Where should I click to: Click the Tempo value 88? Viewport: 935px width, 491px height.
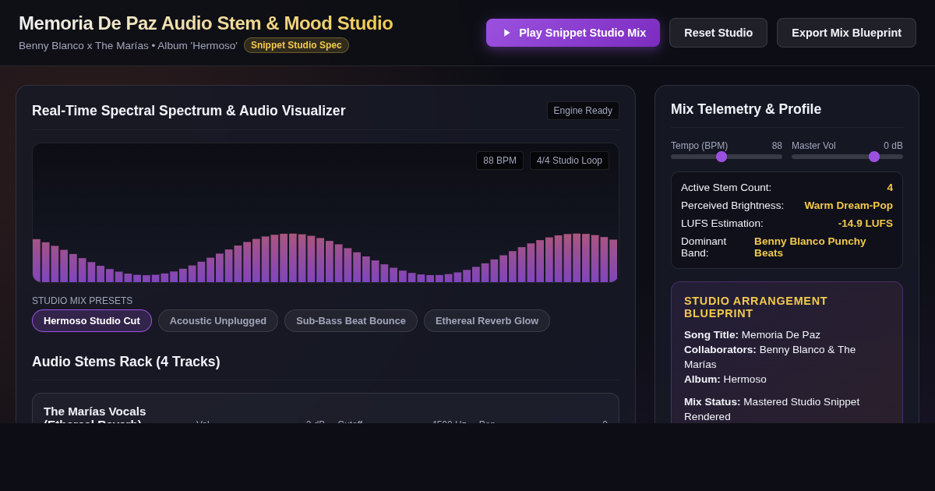[777, 146]
